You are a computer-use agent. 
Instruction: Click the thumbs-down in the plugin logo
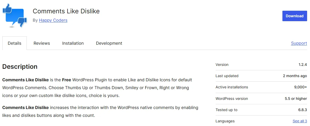(x=23, y=21)
